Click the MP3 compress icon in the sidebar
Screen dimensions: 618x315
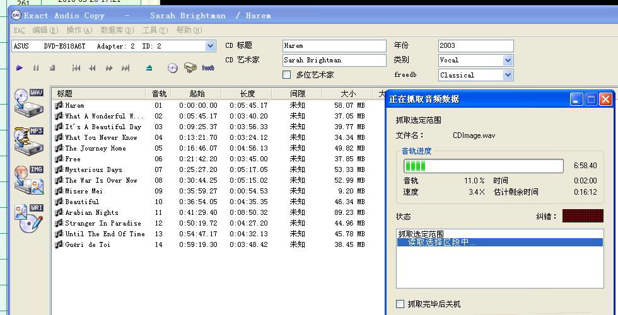coord(29,141)
